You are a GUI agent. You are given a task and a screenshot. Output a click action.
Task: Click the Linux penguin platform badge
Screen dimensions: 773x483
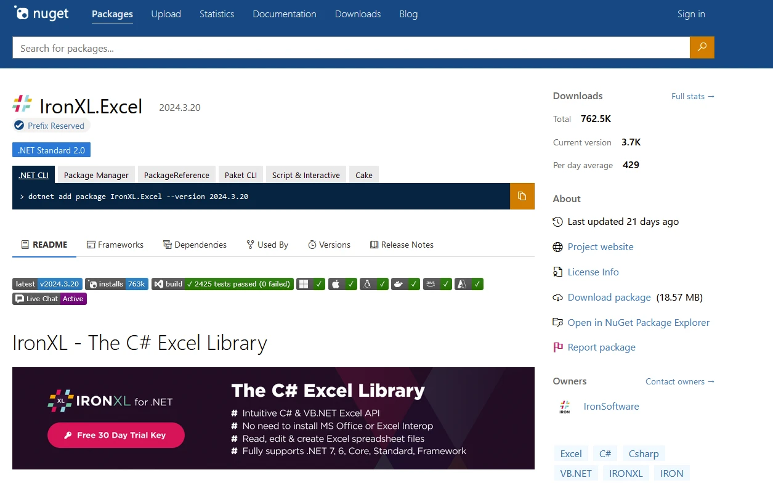pos(374,284)
